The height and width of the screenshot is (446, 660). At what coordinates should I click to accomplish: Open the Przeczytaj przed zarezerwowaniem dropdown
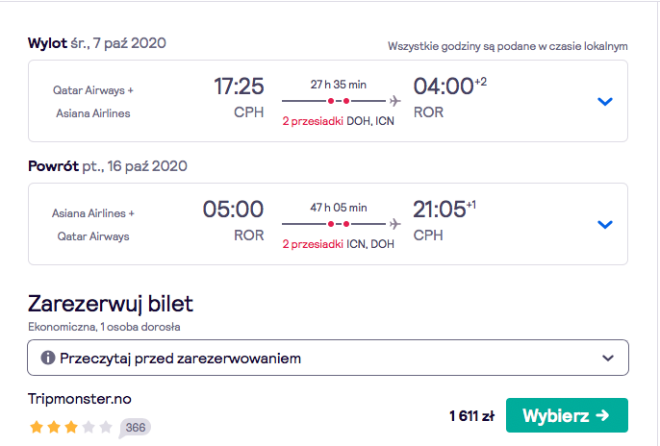coord(328,358)
